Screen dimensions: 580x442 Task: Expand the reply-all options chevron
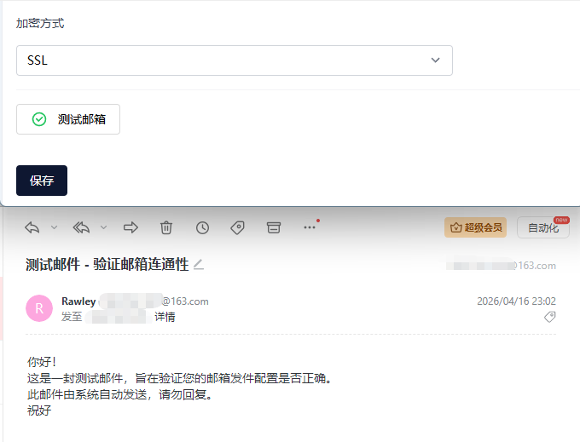point(104,227)
